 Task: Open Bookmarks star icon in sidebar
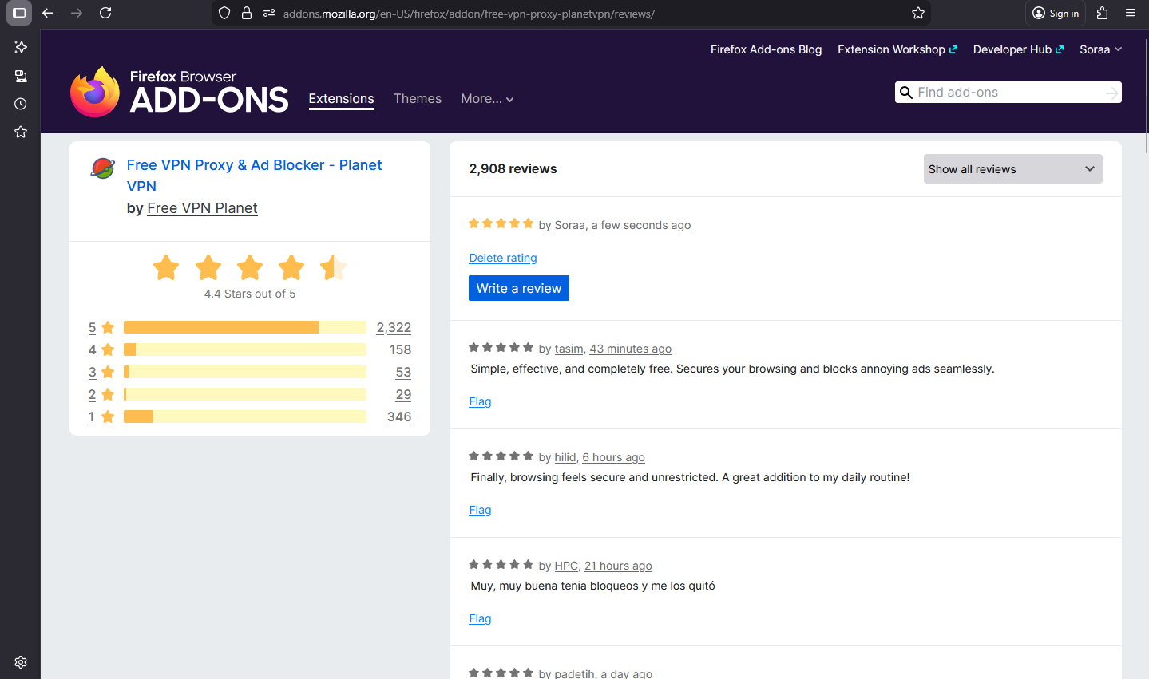[21, 132]
